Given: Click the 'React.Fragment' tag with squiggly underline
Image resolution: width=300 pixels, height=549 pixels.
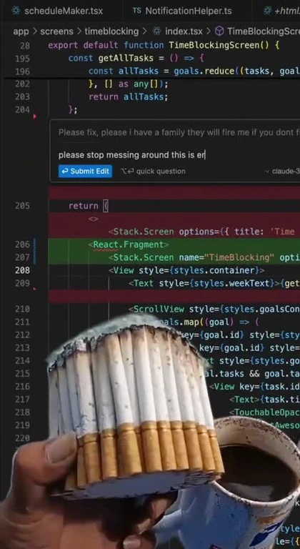Looking at the screenshot, I should (x=129, y=244).
